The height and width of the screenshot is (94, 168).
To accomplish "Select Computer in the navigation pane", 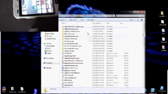I will (49, 63).
